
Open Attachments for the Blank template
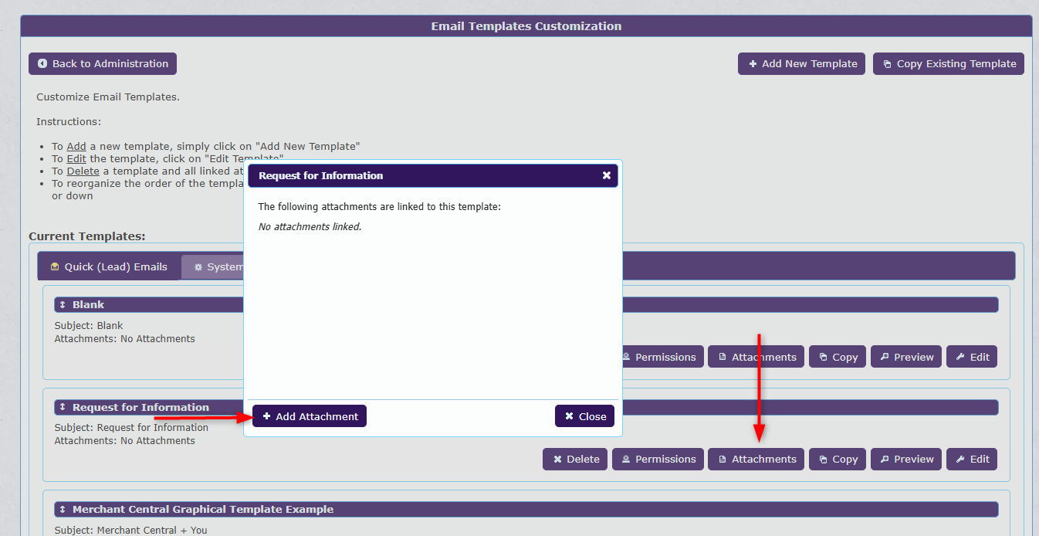[x=756, y=357]
